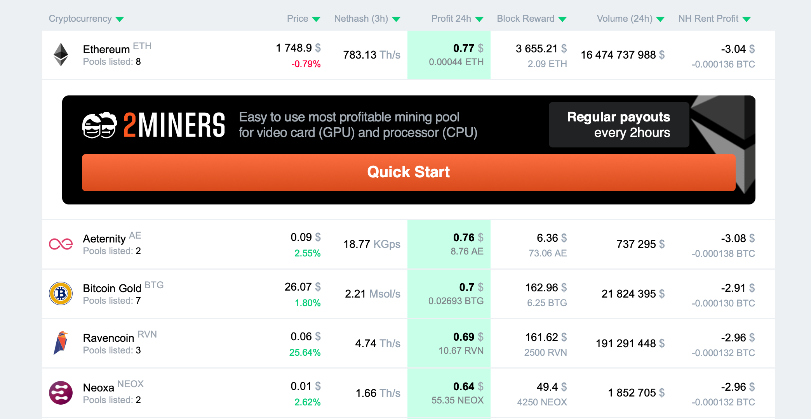Click the Bitcoin Gold coin icon
Viewport: 811px width, 419px height.
click(x=61, y=293)
